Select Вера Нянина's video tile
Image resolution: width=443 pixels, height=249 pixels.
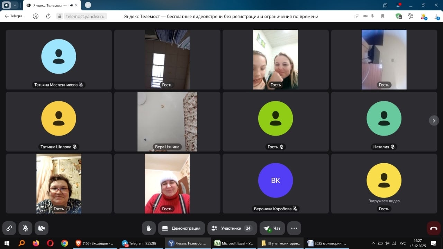(x=167, y=121)
